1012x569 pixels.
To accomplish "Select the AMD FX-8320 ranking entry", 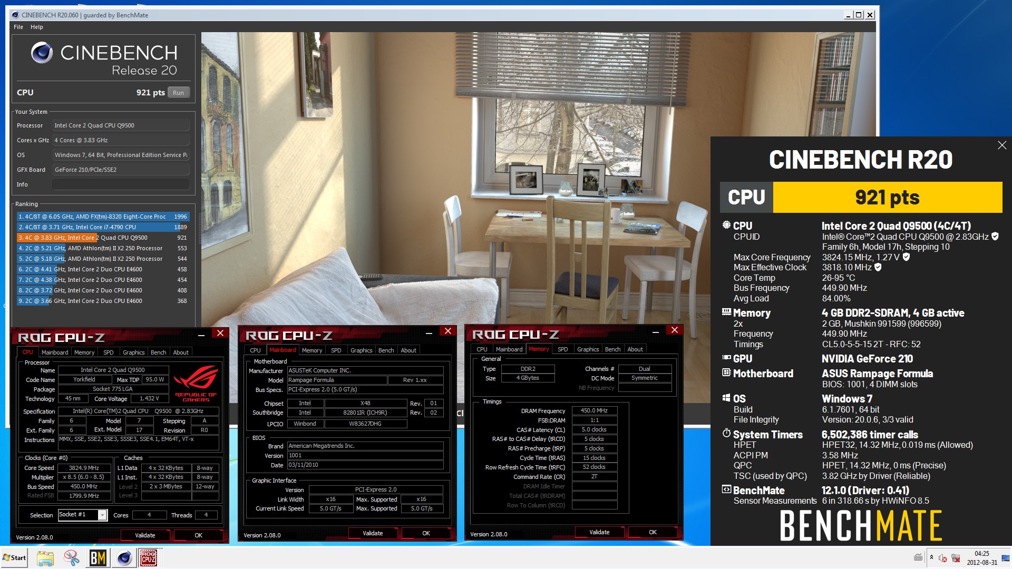I will click(x=103, y=217).
